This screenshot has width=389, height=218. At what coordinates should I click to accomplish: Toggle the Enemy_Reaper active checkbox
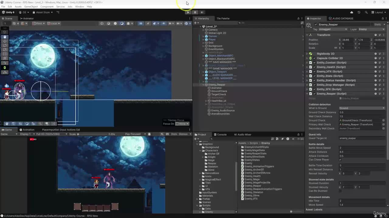[x=316, y=25]
